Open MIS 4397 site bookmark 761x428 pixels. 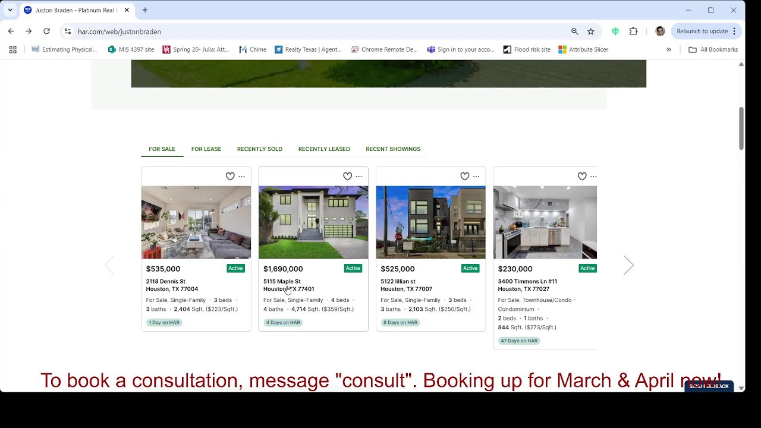[x=131, y=50]
